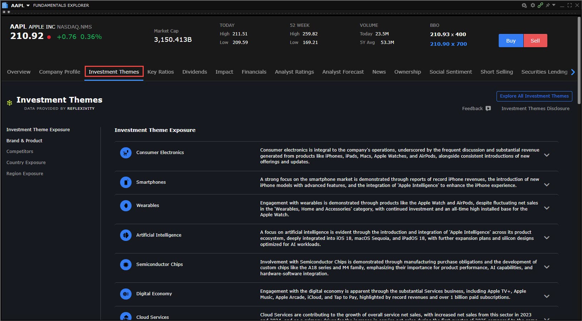Jump to Region Exposure section
The image size is (582, 321).
click(25, 174)
